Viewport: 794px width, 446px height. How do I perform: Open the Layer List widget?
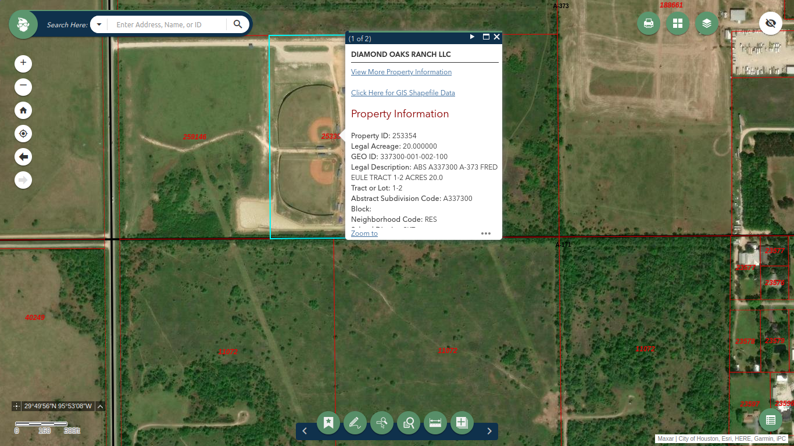pos(707,23)
